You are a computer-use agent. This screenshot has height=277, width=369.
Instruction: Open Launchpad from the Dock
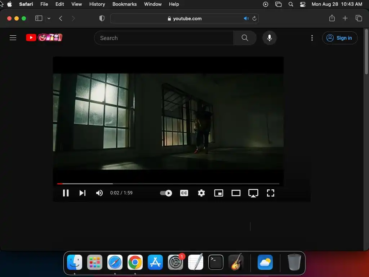pyautogui.click(x=95, y=262)
